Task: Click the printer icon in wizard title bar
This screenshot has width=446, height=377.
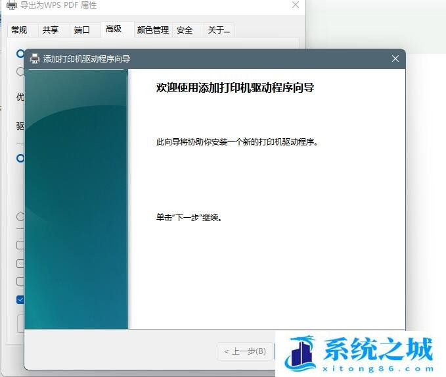Action: [35, 59]
